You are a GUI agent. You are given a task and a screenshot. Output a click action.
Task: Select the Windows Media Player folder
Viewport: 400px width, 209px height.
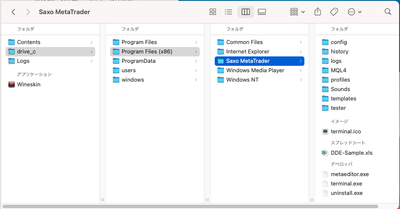point(260,71)
